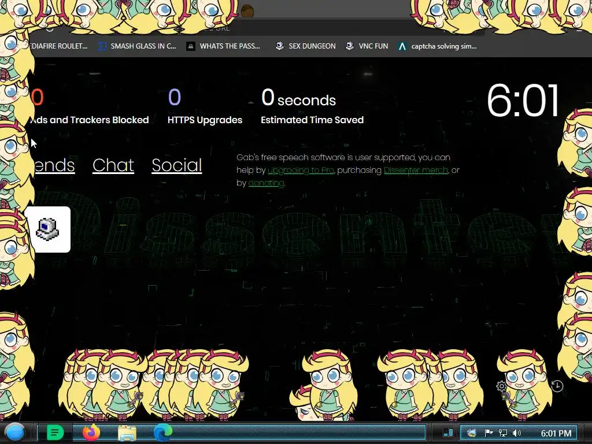The width and height of the screenshot is (592, 444).
Task: Click the taskbar clock showing 6:01 PM
Action: [556, 433]
